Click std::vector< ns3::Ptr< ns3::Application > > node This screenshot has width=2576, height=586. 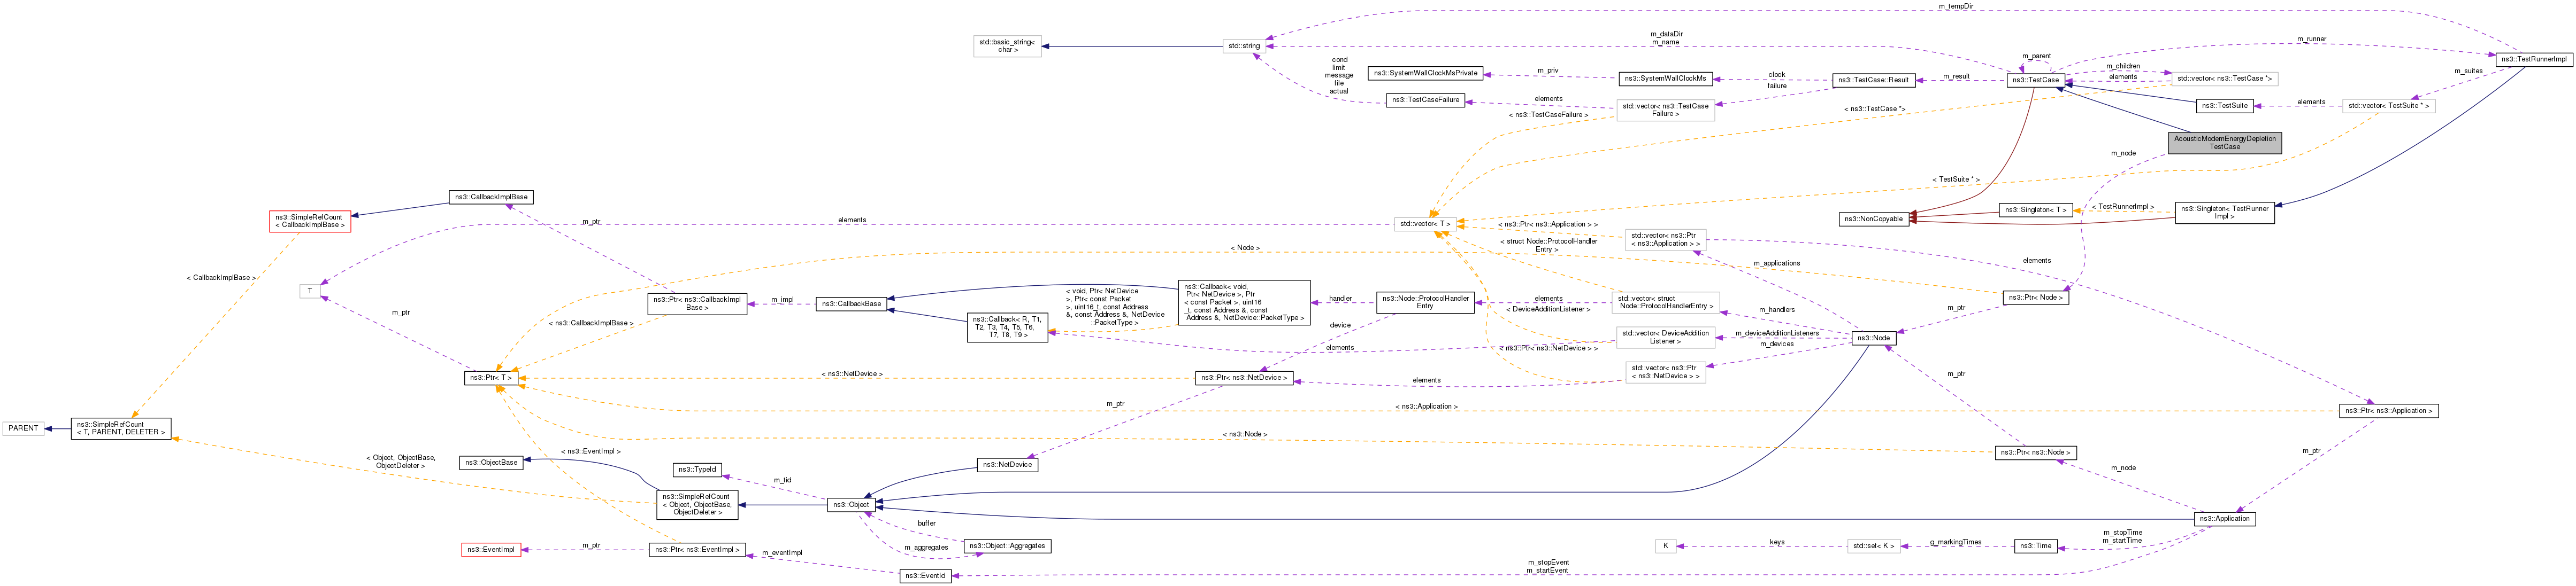point(1665,240)
